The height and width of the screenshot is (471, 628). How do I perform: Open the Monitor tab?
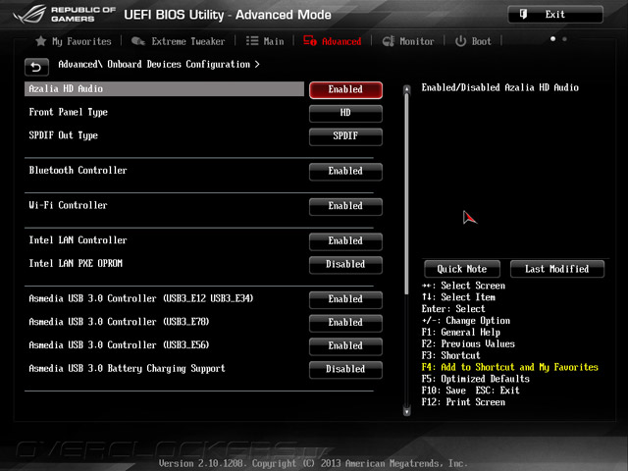tap(408, 41)
